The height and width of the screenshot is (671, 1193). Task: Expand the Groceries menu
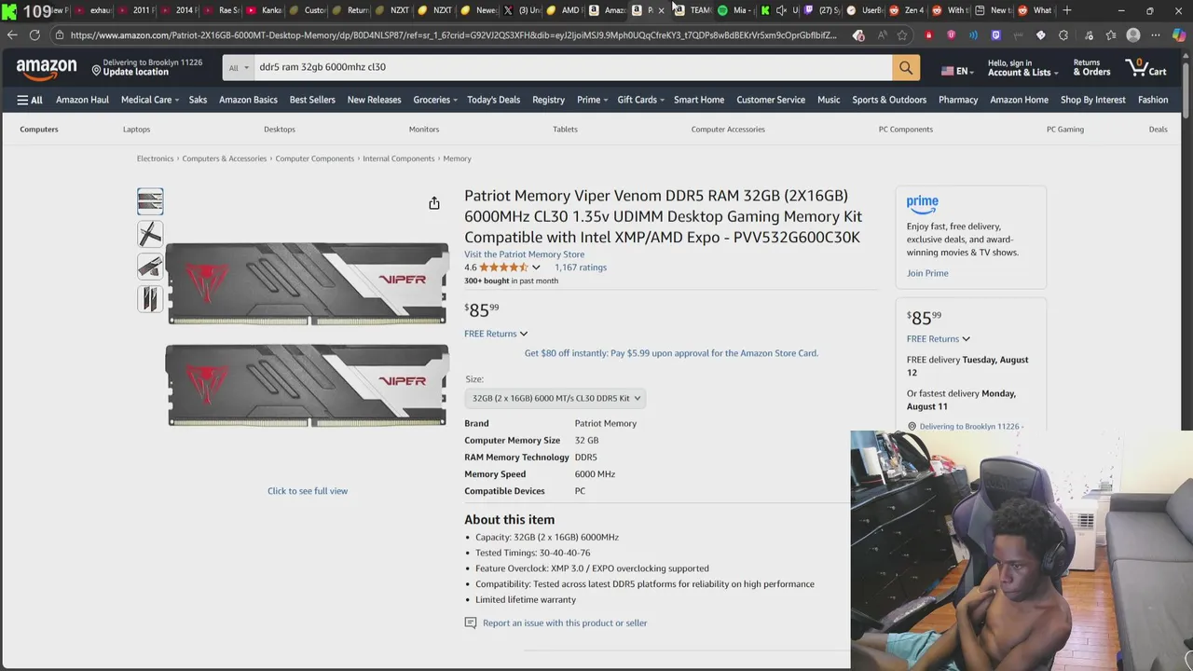435,100
